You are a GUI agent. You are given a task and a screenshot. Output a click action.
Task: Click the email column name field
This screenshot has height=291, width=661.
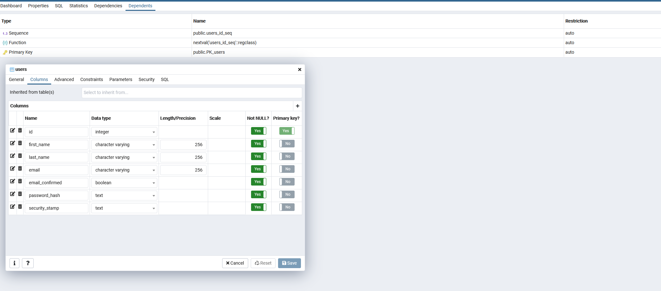coord(57,170)
